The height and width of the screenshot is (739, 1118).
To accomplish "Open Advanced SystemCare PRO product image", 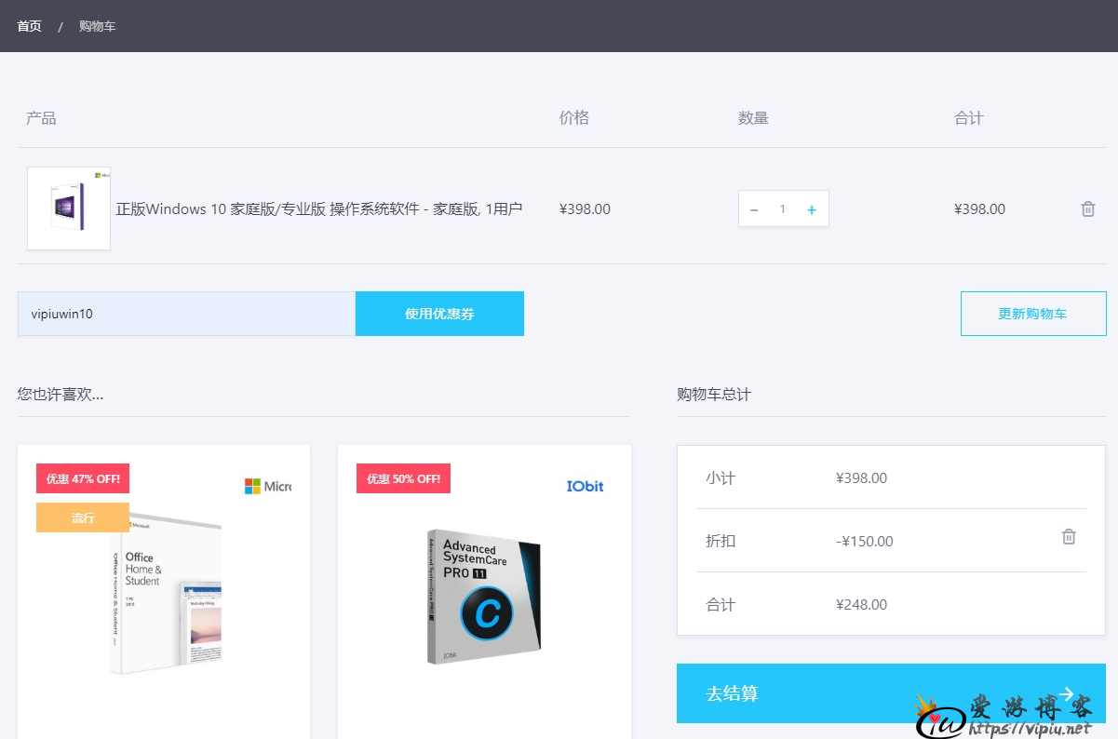I will 483,597.
